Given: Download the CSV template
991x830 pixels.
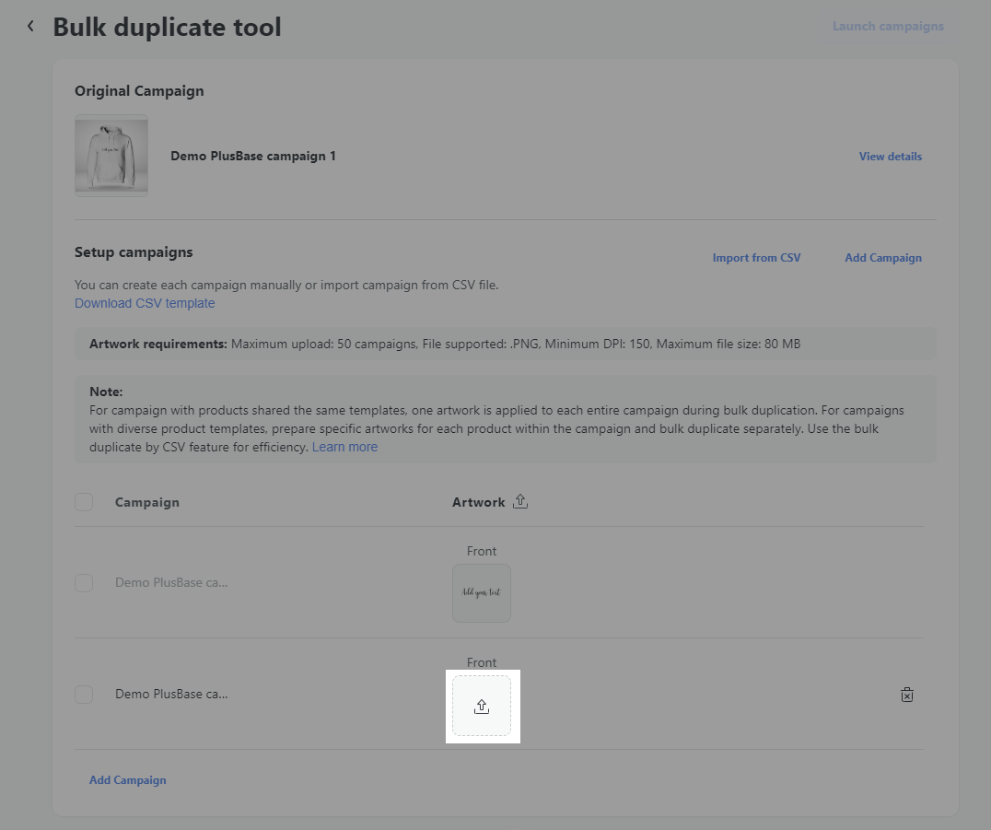Looking at the screenshot, I should [x=145, y=303].
